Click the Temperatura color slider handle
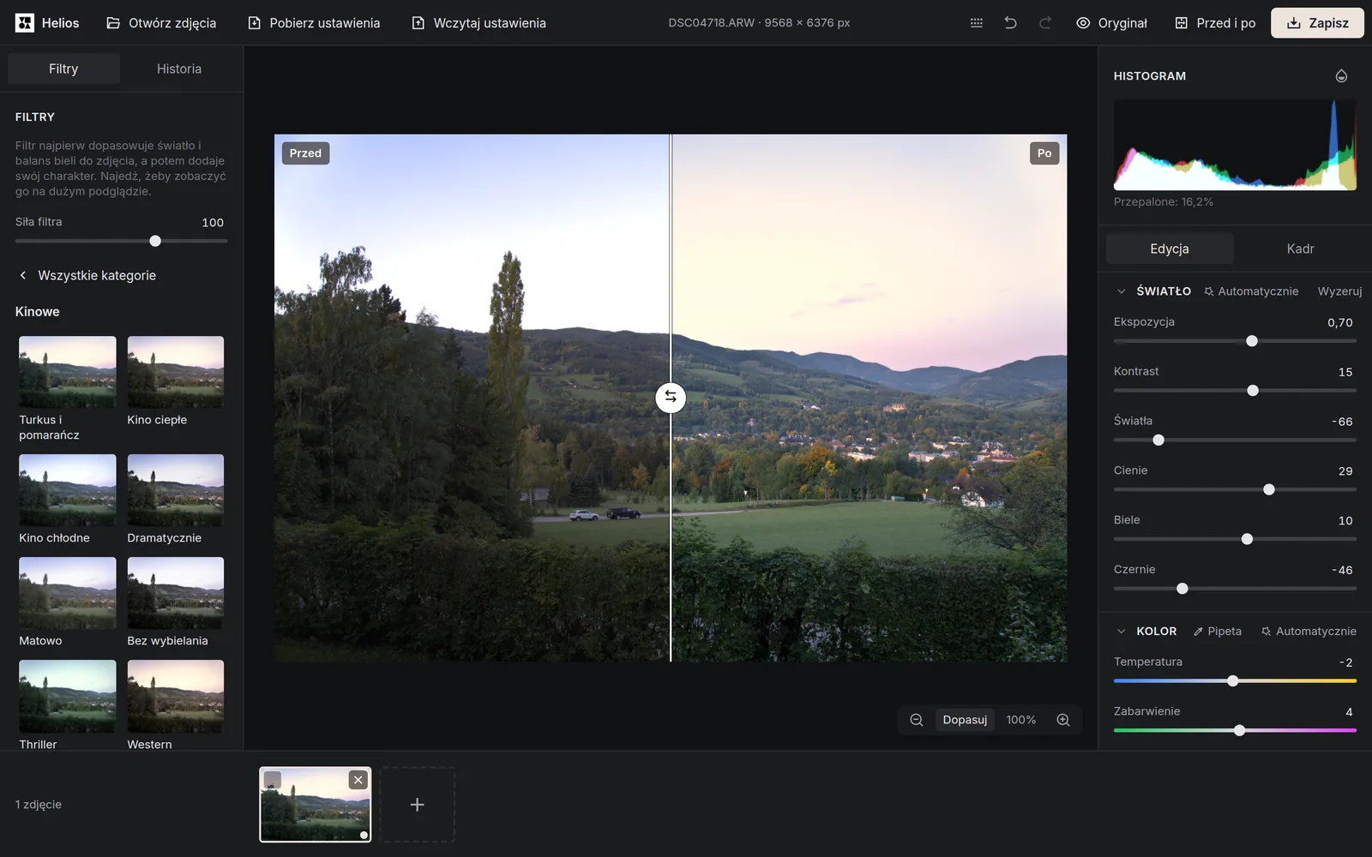The width and height of the screenshot is (1372, 857). 1233,681
